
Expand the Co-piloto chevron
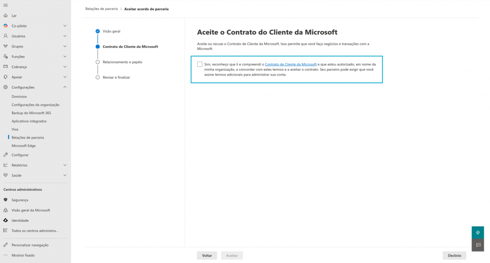65,26
